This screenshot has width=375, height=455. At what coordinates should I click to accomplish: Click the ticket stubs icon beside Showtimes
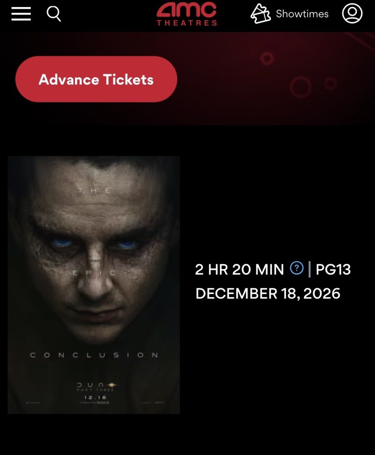260,14
